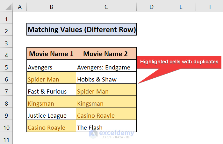Select the Movie Name 1 header cell
Image resolution: width=223 pixels, height=144 pixels.
point(51,54)
